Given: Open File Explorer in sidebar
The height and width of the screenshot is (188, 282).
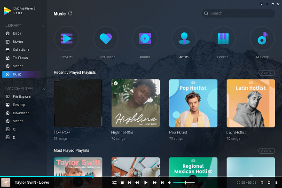Looking at the screenshot, I should click(x=23, y=97).
